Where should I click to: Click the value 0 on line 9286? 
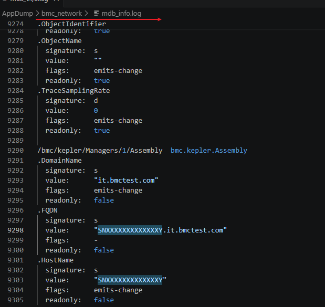[x=96, y=110]
